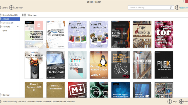Open the Icecream link
188x105 pixels.
point(184,7)
